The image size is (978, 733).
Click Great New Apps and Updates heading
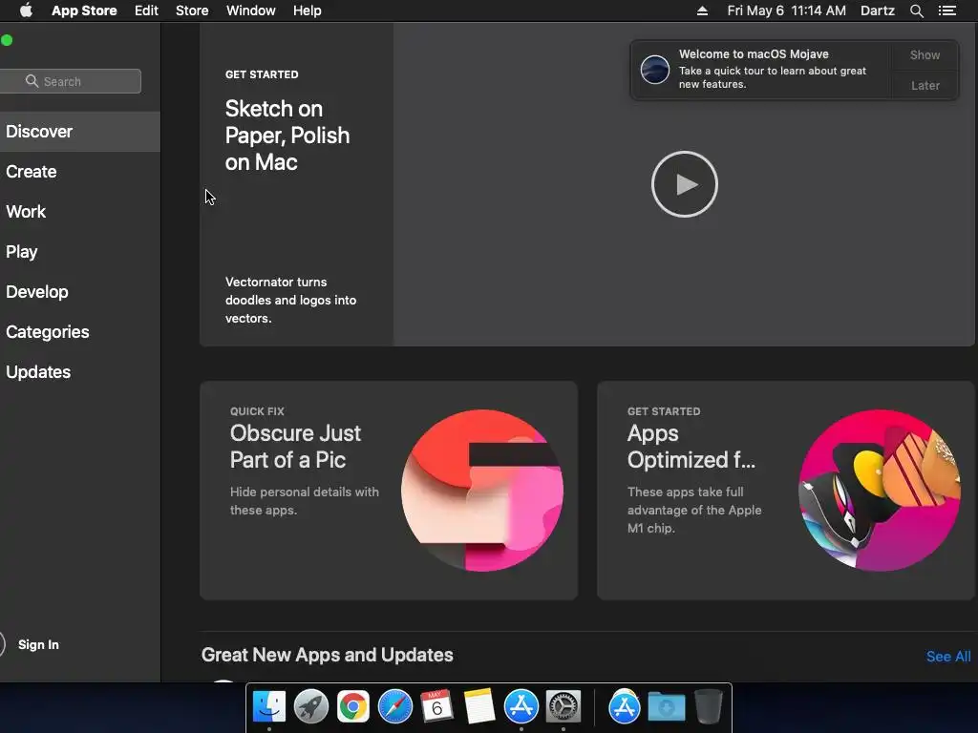[x=327, y=655]
